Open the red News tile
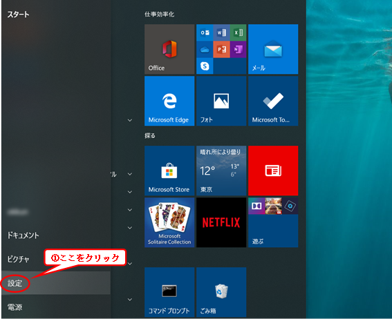Screen dimensions: 392x319 click(x=273, y=171)
